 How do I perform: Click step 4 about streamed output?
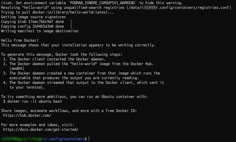pyautogui.click(x=86, y=83)
